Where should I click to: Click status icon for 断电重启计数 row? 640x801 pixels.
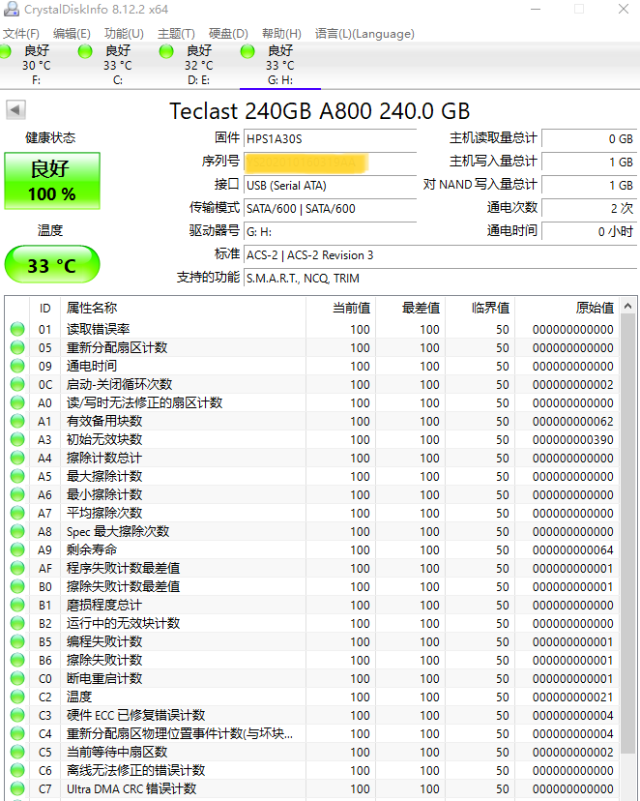[x=17, y=679]
